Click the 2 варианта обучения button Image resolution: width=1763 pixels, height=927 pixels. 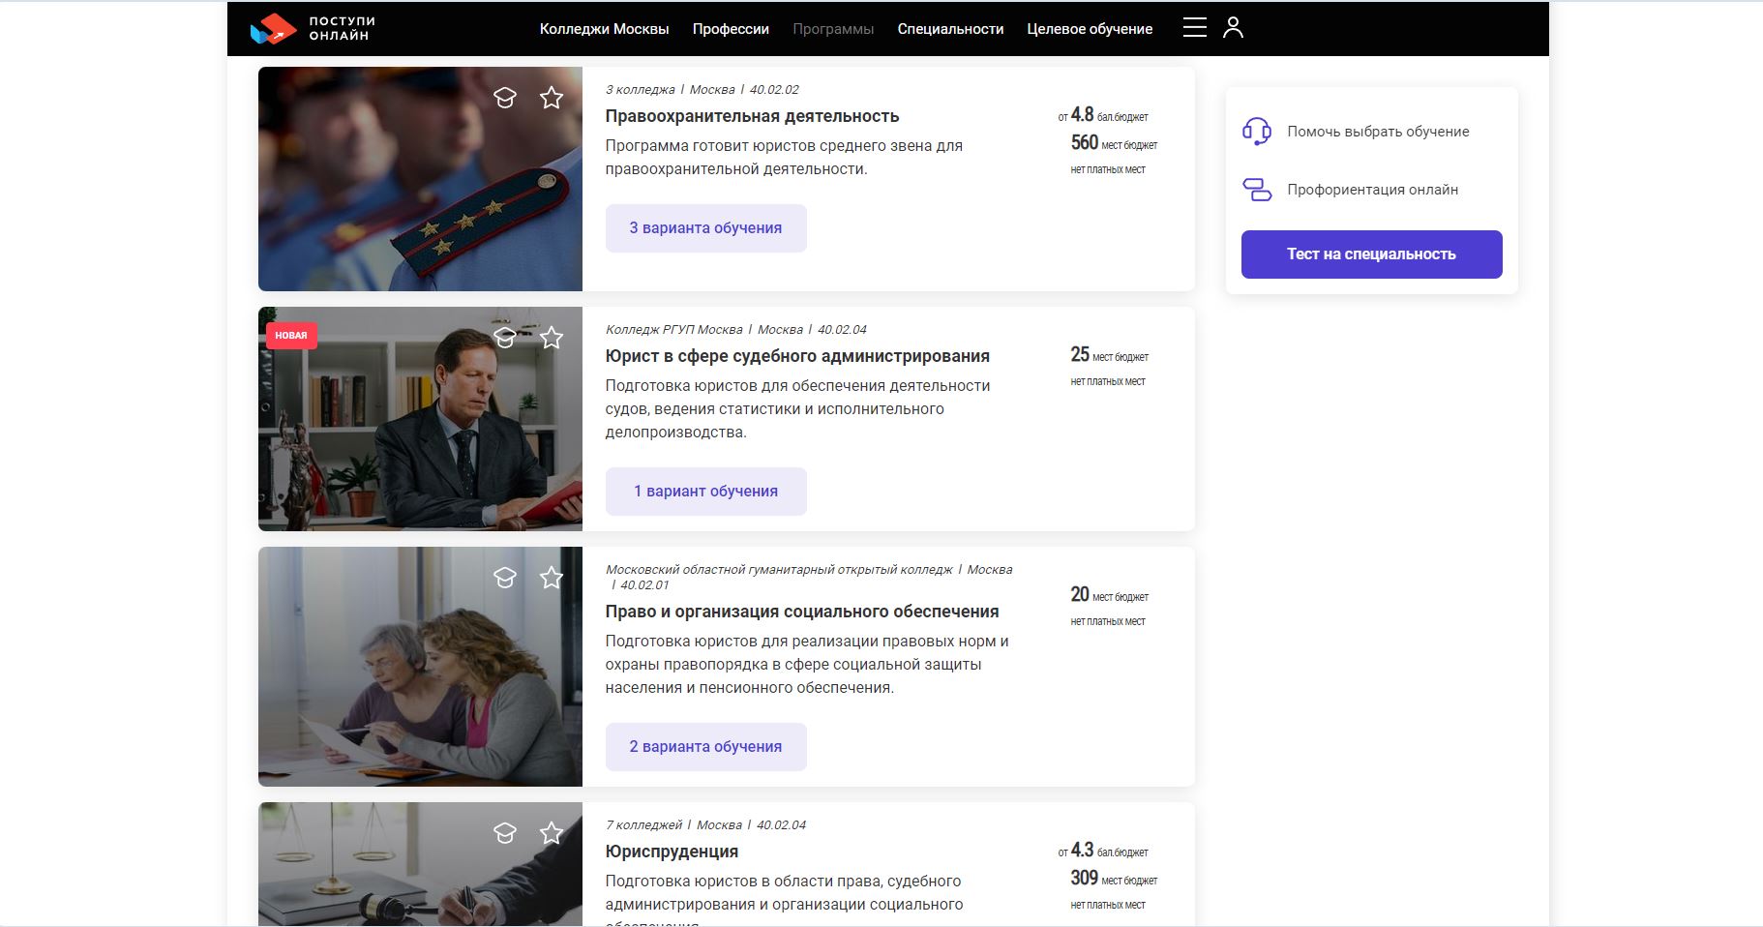706,747
